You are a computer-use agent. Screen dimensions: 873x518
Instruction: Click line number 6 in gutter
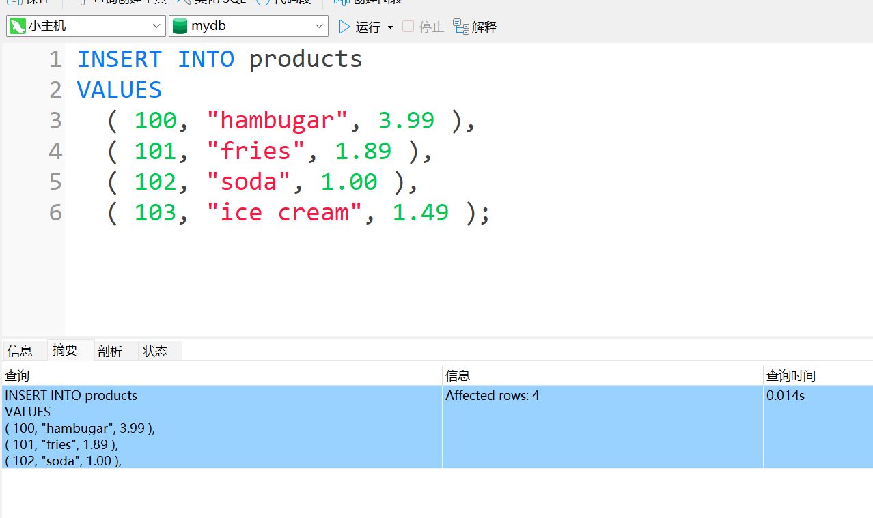point(55,212)
